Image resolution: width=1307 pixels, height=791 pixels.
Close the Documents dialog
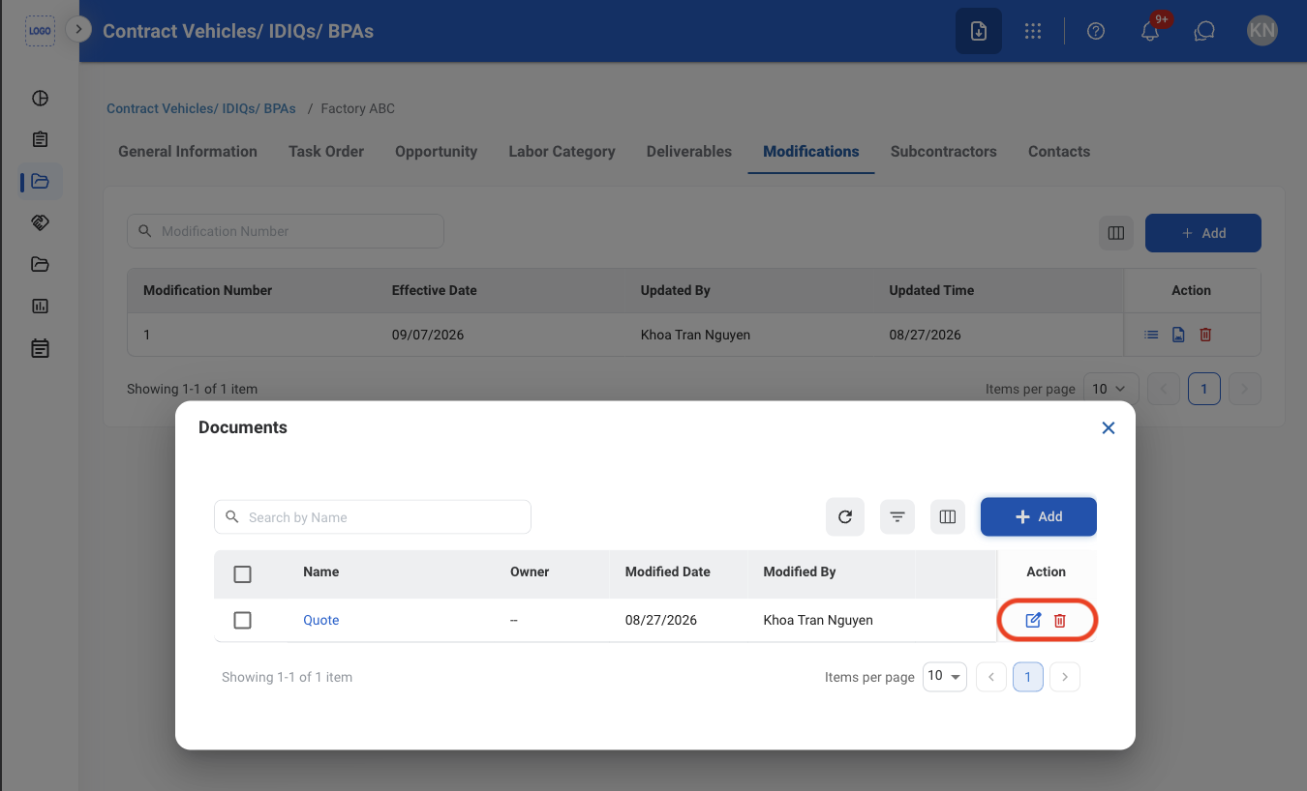tap(1109, 427)
